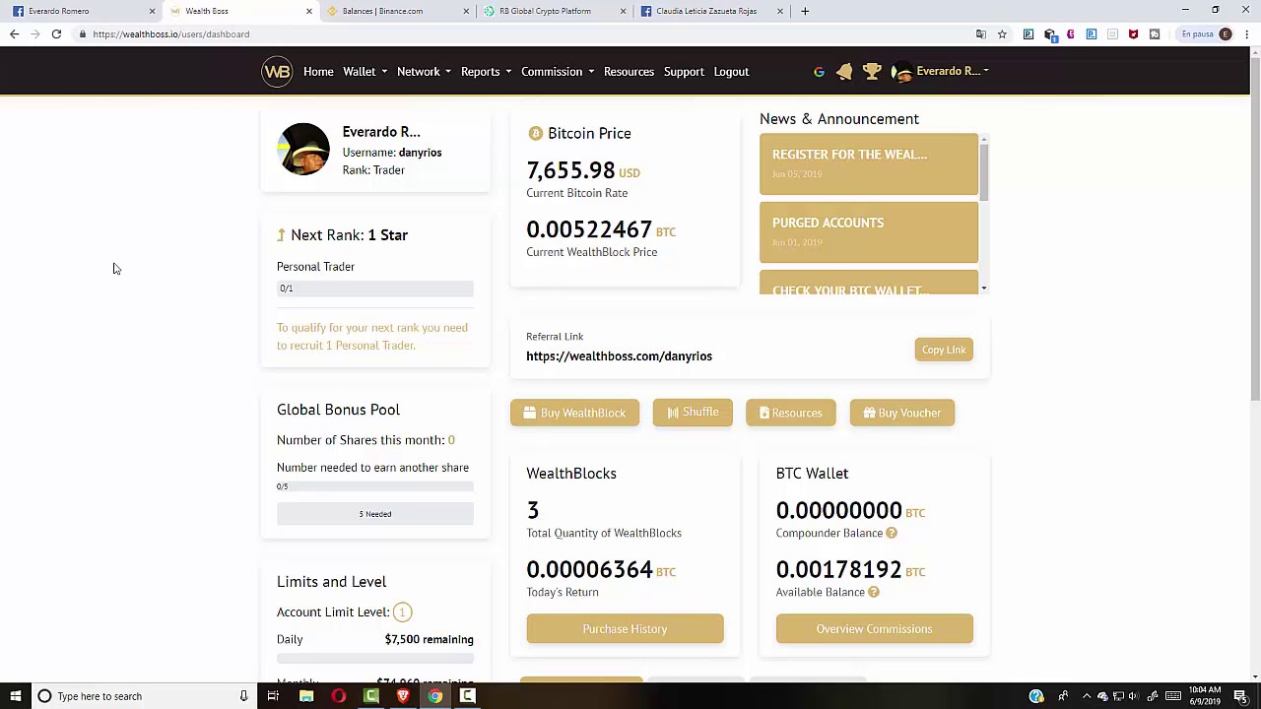This screenshot has height=709, width=1261.
Task: Click the Next Rank up arrow icon
Action: (x=281, y=235)
